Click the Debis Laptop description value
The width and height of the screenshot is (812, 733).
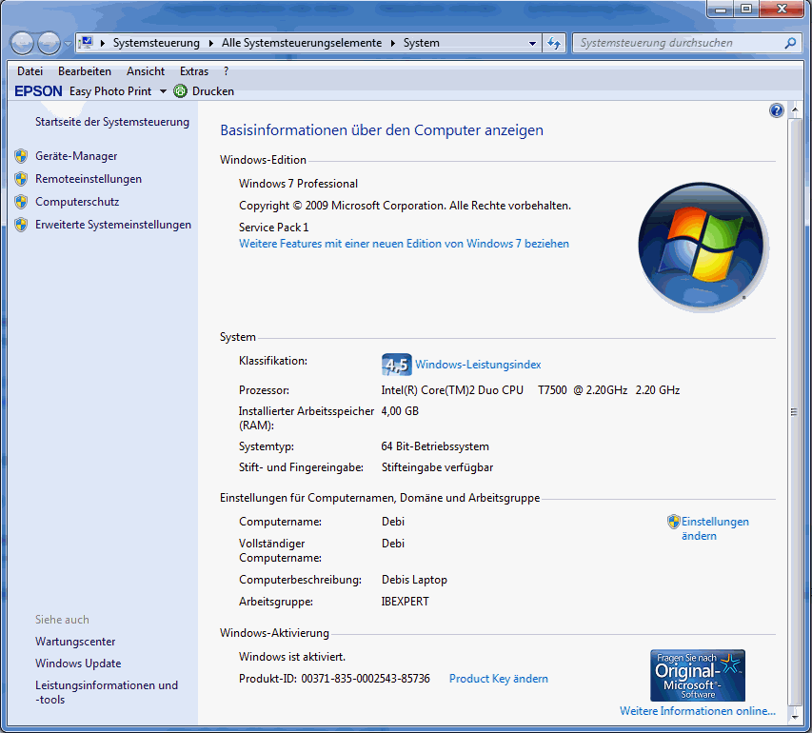tap(414, 580)
